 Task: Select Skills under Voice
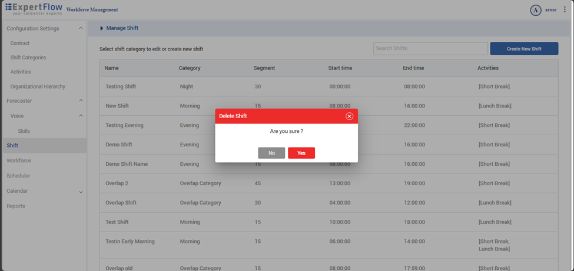pos(24,131)
